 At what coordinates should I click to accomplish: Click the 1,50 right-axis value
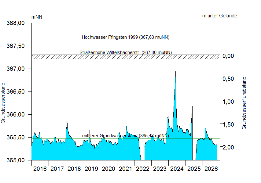[x=228, y=124]
